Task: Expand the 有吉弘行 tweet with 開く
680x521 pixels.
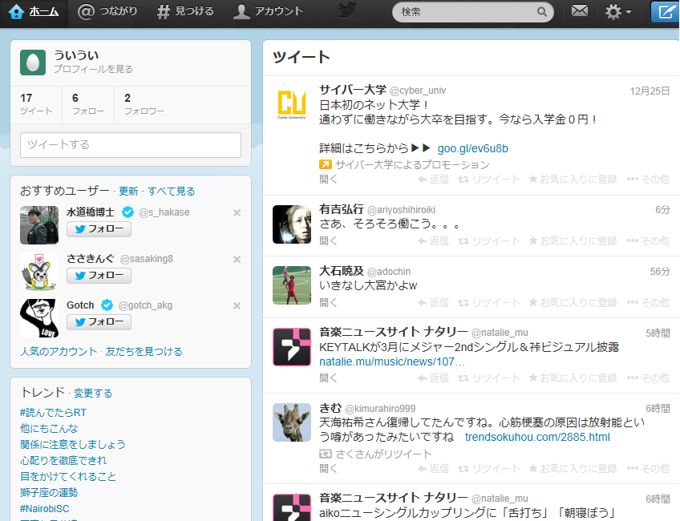Action: [328, 241]
